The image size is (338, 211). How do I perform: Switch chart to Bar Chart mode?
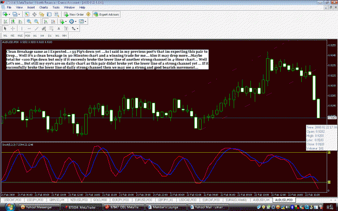5,22
